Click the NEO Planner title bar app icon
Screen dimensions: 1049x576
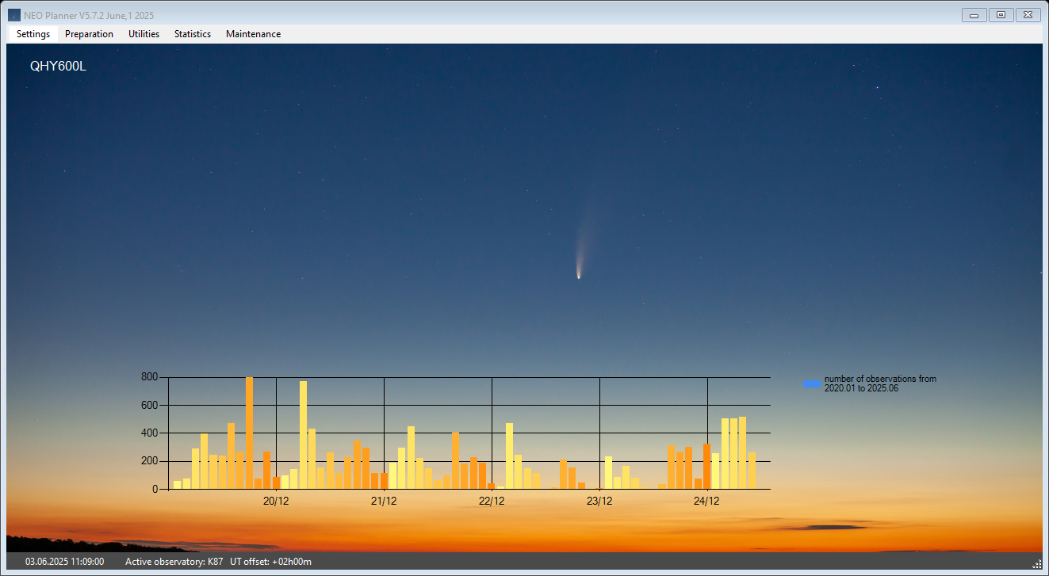pos(14,15)
